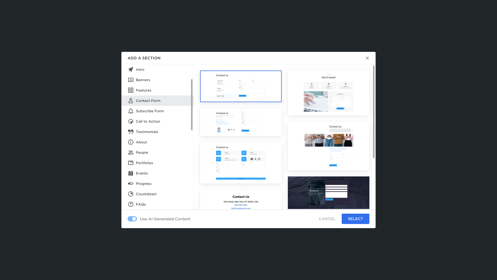The image size is (497, 280).
Task: Choose the Get in touch template thumbnail
Action: [x=328, y=93]
